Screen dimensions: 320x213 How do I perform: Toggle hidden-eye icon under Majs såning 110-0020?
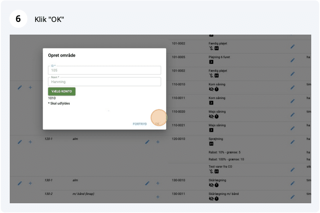click(211, 116)
